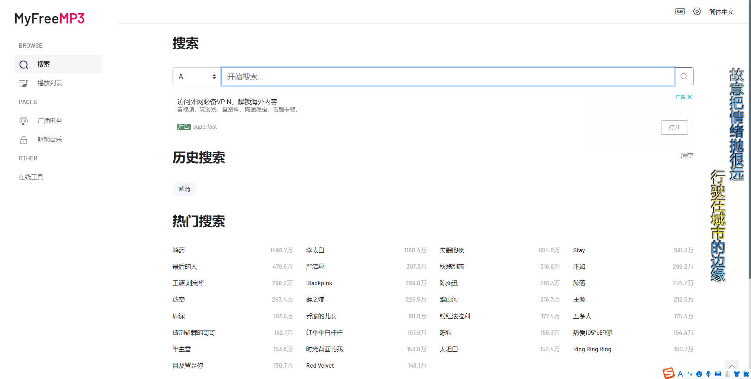
Task: Click the microphone icon on Sogou toolbar
Action: (x=708, y=374)
